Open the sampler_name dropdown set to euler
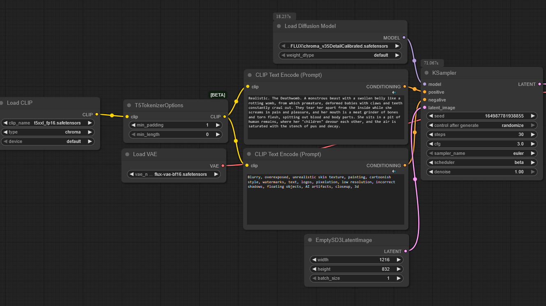 [x=482, y=153]
